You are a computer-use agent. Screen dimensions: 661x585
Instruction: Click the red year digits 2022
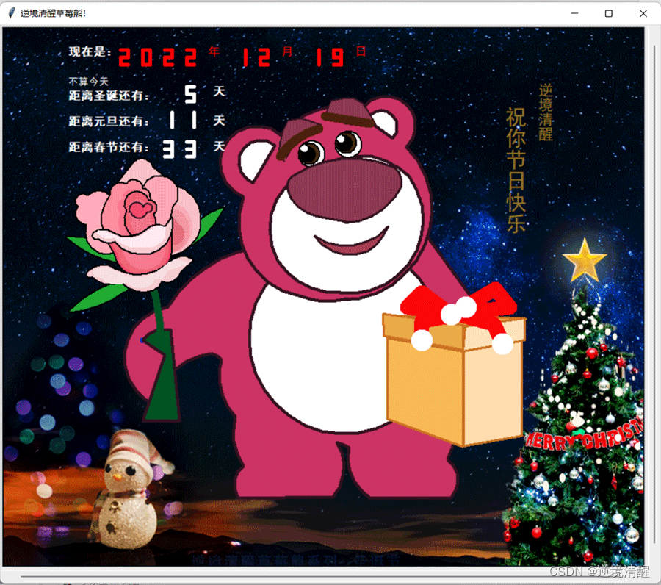click(158, 57)
